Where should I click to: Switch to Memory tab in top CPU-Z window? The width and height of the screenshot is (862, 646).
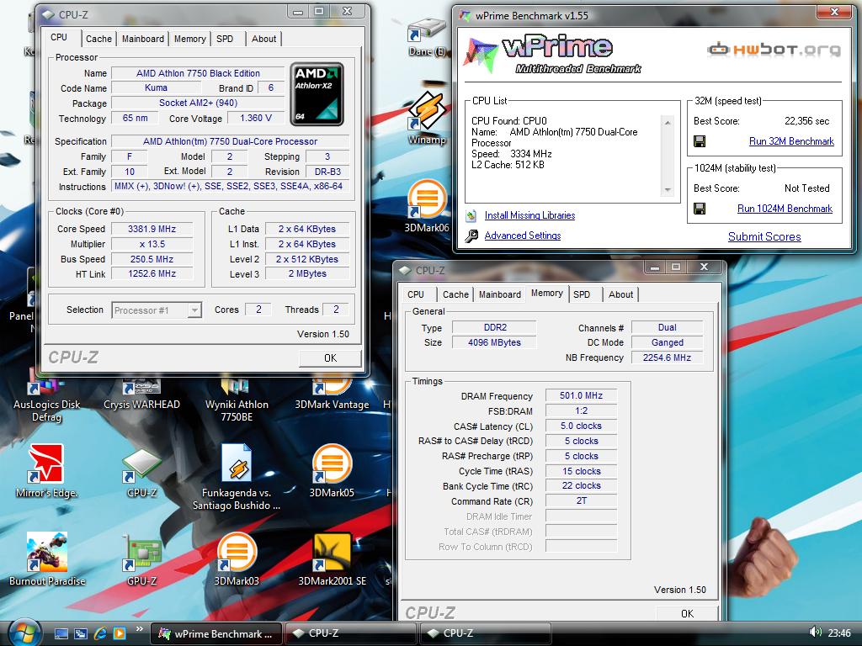[189, 39]
